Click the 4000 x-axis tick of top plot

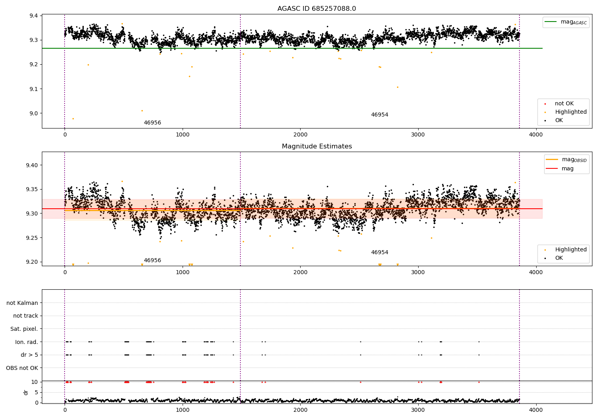click(x=536, y=135)
